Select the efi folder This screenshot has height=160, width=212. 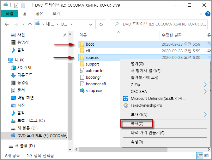coord(88,51)
